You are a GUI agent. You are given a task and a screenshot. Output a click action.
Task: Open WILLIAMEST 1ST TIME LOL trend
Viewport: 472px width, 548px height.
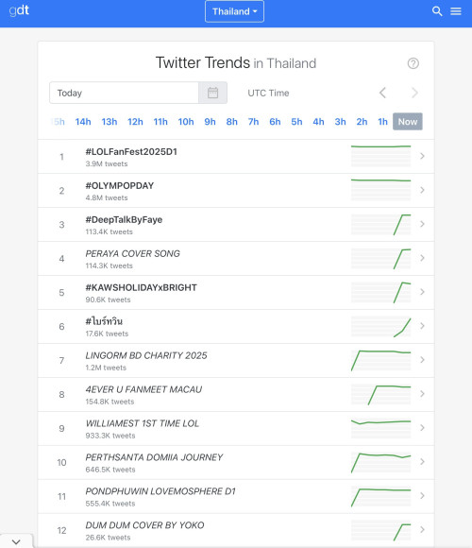click(x=143, y=423)
